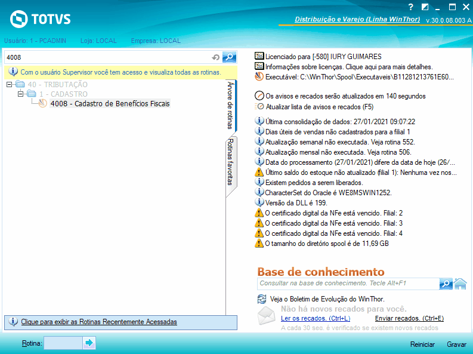Click sync icon beside Boletim de Evolução
The height and width of the screenshot is (354, 473).
tap(262, 299)
